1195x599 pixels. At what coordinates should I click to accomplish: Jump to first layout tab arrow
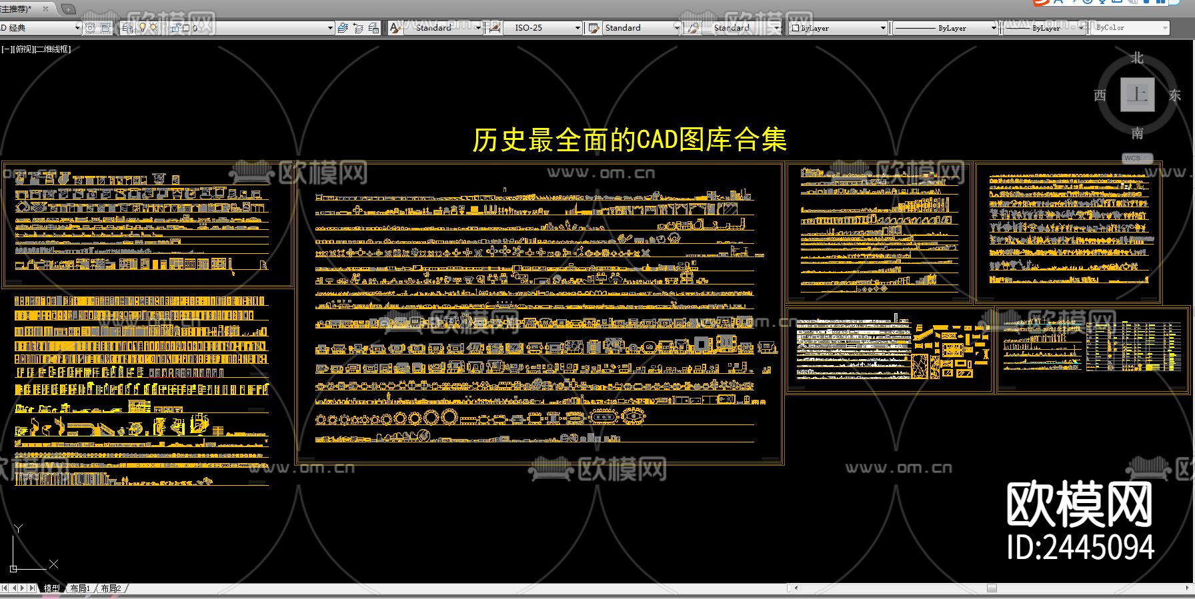point(5,588)
